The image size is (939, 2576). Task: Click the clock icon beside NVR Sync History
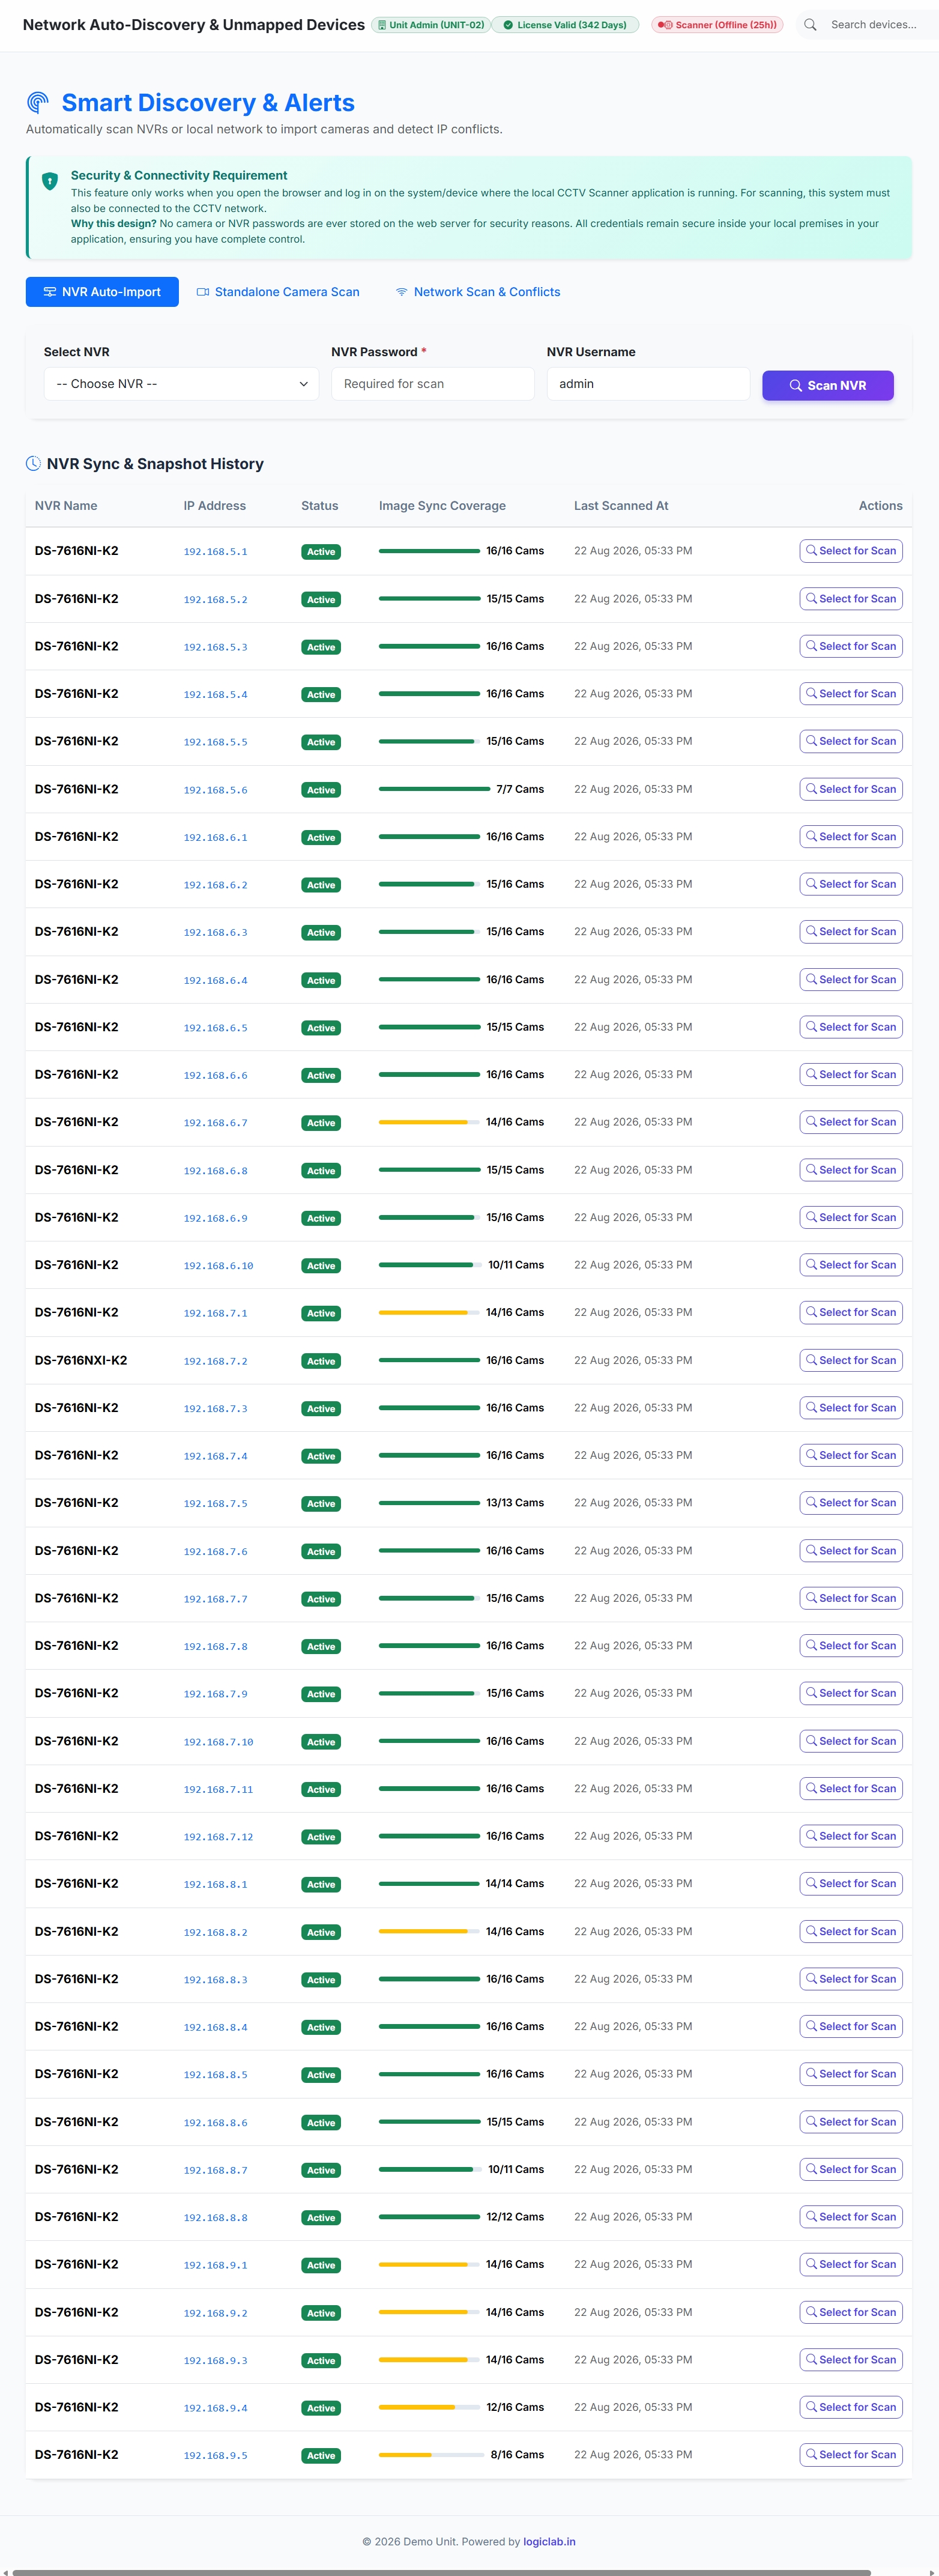click(33, 464)
